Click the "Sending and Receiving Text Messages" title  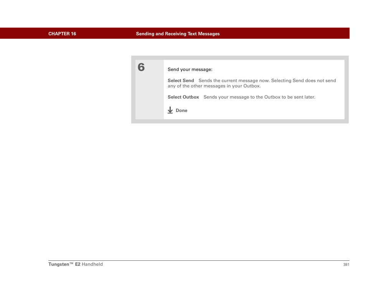pos(178,34)
